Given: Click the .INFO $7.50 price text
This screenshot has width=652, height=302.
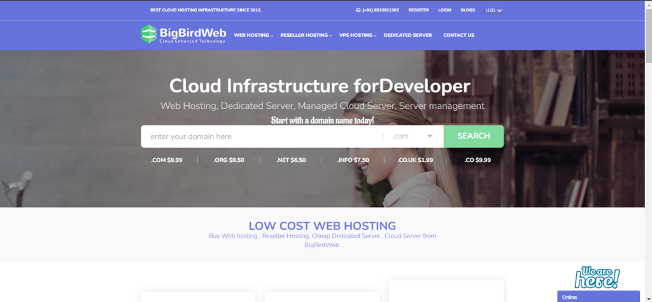Looking at the screenshot, I should pos(353,160).
